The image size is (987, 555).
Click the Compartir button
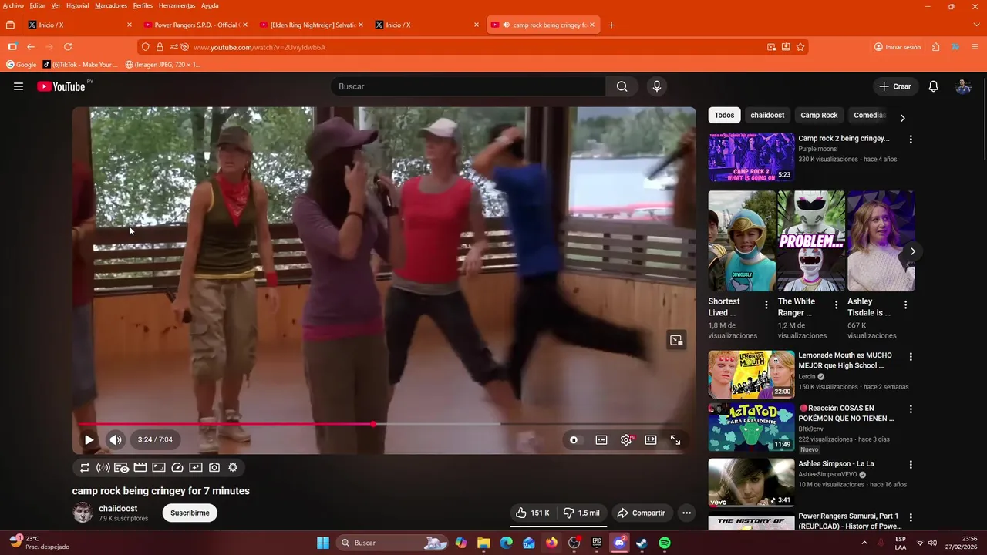tap(642, 513)
